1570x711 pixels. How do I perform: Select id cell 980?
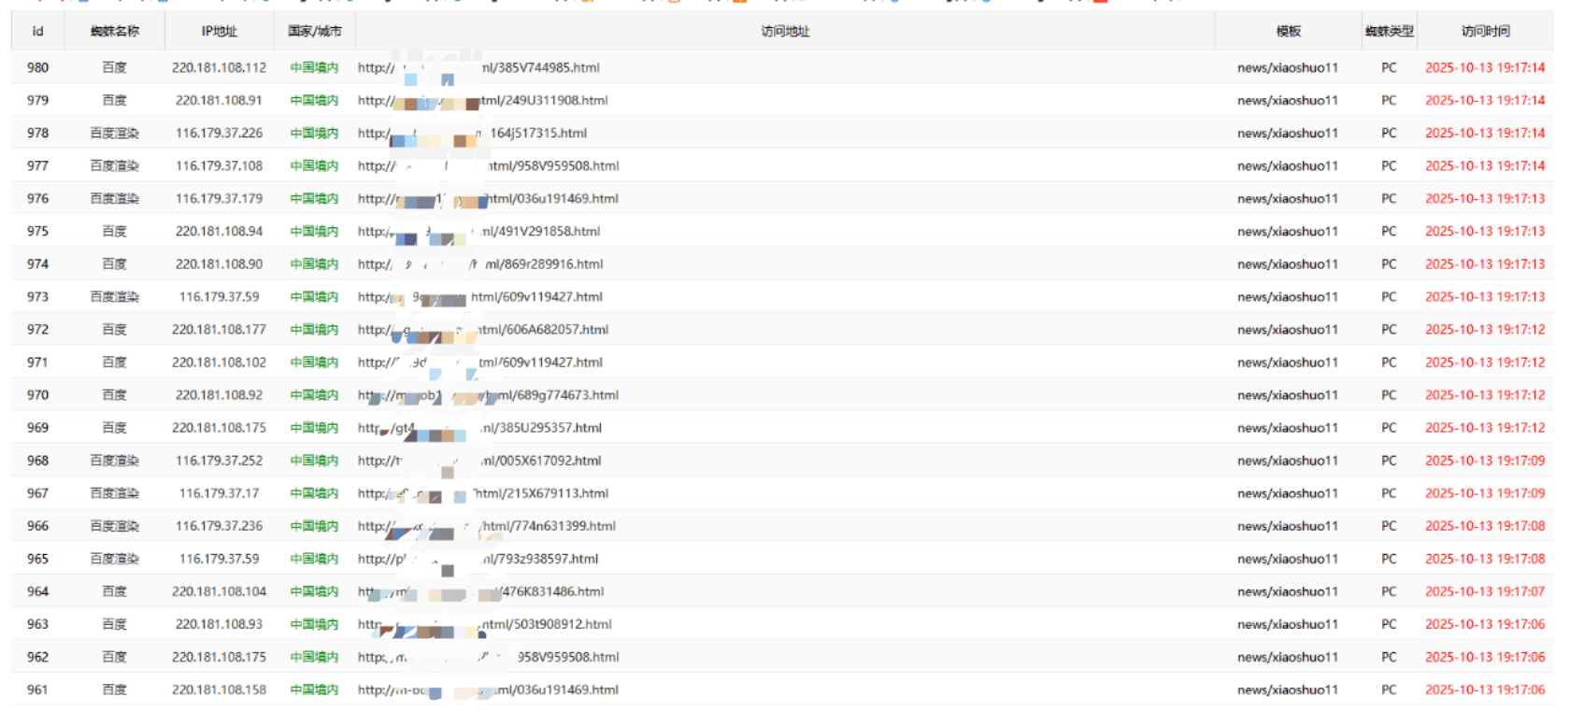[x=37, y=68]
